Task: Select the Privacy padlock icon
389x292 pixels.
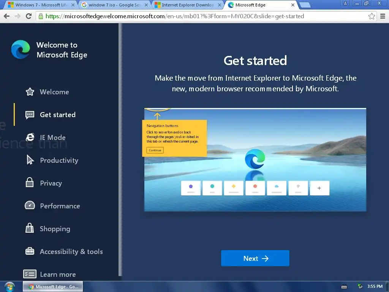Action: coord(30,182)
